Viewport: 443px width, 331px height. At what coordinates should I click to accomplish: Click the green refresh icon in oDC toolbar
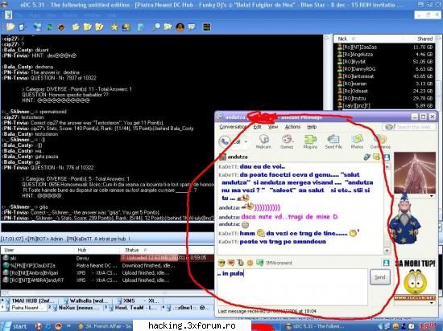[x=49, y=27]
